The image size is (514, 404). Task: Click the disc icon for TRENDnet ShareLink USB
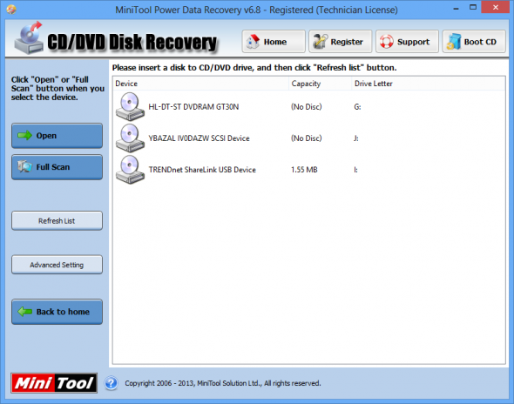click(x=130, y=170)
